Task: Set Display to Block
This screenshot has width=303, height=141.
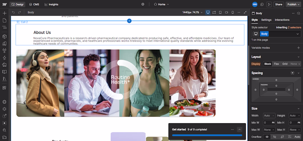Action: pyautogui.click(x=268, y=64)
